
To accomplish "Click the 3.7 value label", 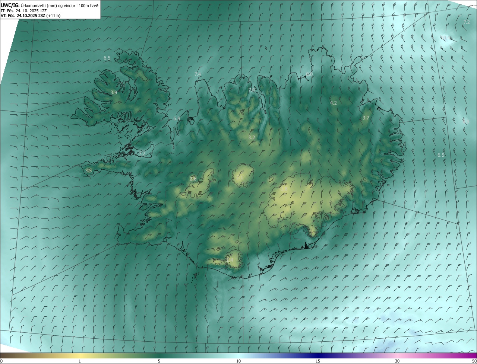I will 366,118.
